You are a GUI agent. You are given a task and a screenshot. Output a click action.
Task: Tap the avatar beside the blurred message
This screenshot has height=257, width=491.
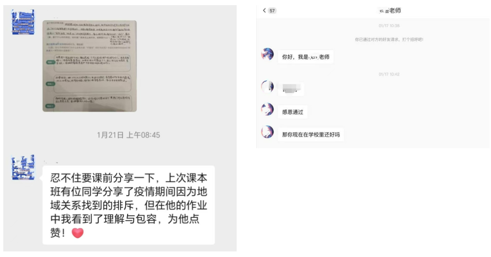(x=267, y=86)
